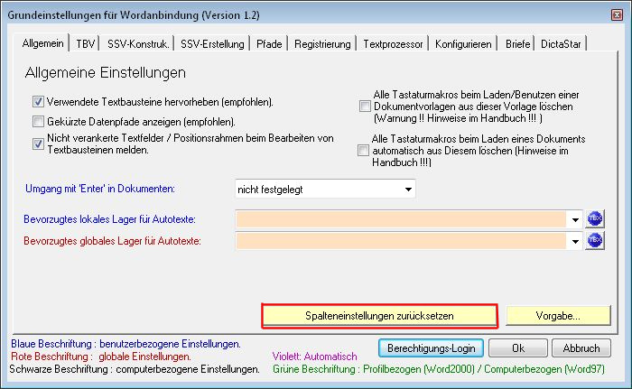Uncheck 'Nicht verankerte Textfelder' reporting option
Viewport: 632px width, 389px height.
[x=39, y=143]
